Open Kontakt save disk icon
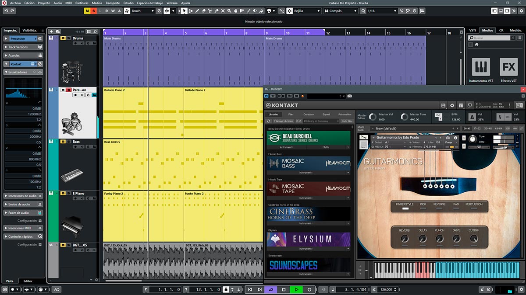The height and width of the screenshot is (295, 526). tap(444, 105)
